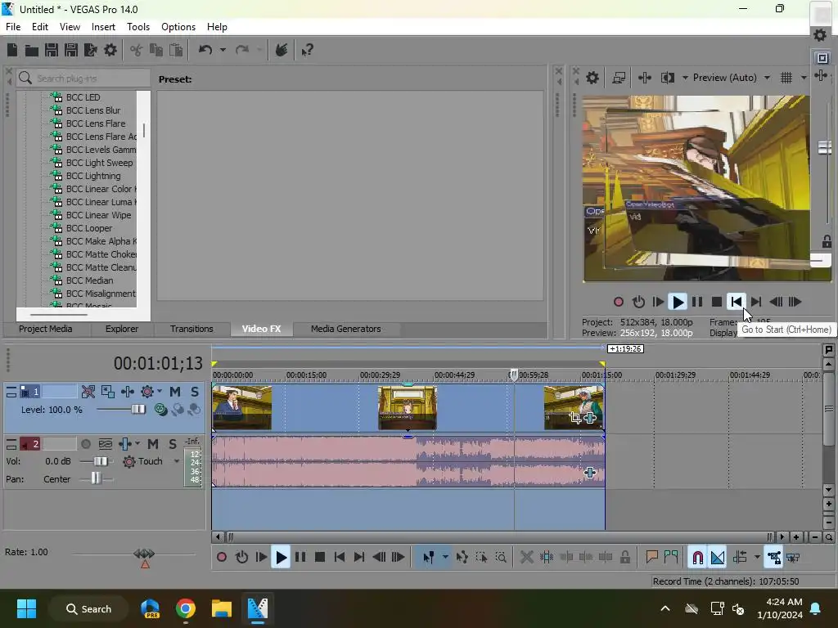838x628 pixels.
Task: Toggle Enable Snapping magnet icon
Action: (x=697, y=558)
